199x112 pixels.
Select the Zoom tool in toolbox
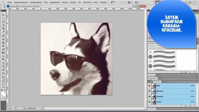pyautogui.click(x=3, y=87)
